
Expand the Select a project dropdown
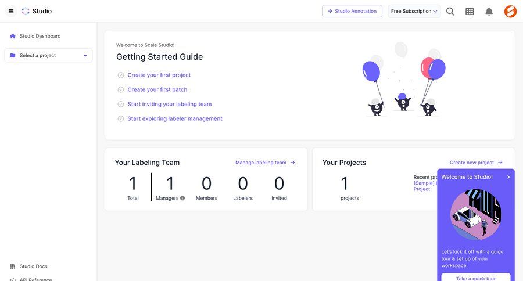[x=48, y=55]
